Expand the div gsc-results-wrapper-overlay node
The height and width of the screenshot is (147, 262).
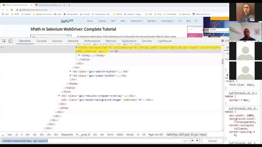(x=59, y=96)
